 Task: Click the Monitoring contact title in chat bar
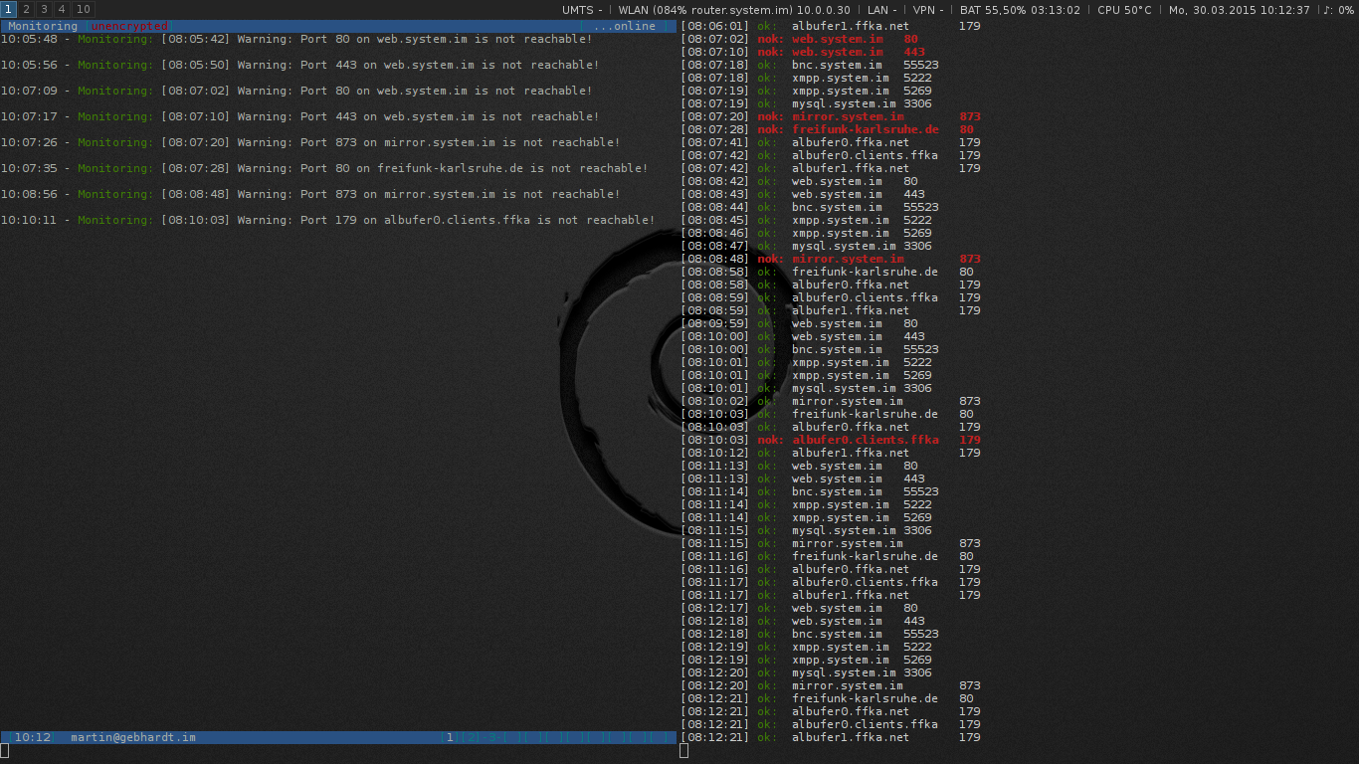(43, 26)
